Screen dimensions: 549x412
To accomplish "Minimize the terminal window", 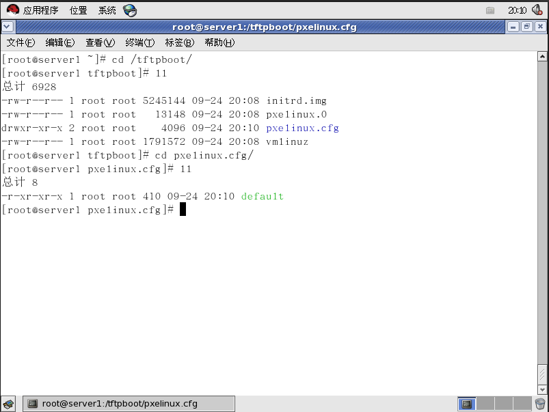I will click(513, 27).
